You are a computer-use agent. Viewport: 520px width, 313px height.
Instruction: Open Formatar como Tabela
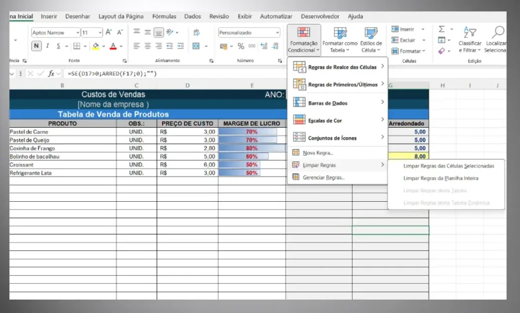coord(340,40)
